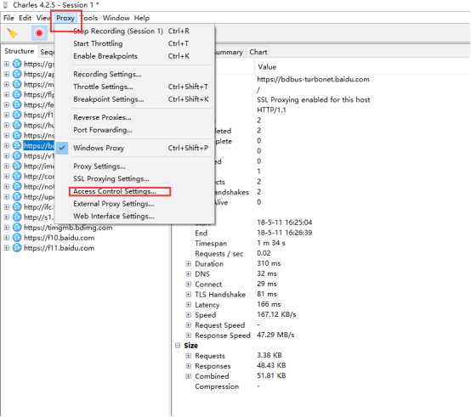Click the red record toolbar button
Image resolution: width=471 pixels, height=417 pixels.
(39, 33)
